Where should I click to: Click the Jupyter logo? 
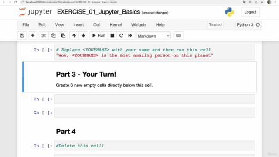coord(36,12)
